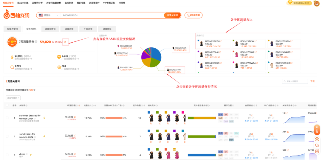Switch to the 流量诊断仪 tab
322x160 pixels.
50,29
